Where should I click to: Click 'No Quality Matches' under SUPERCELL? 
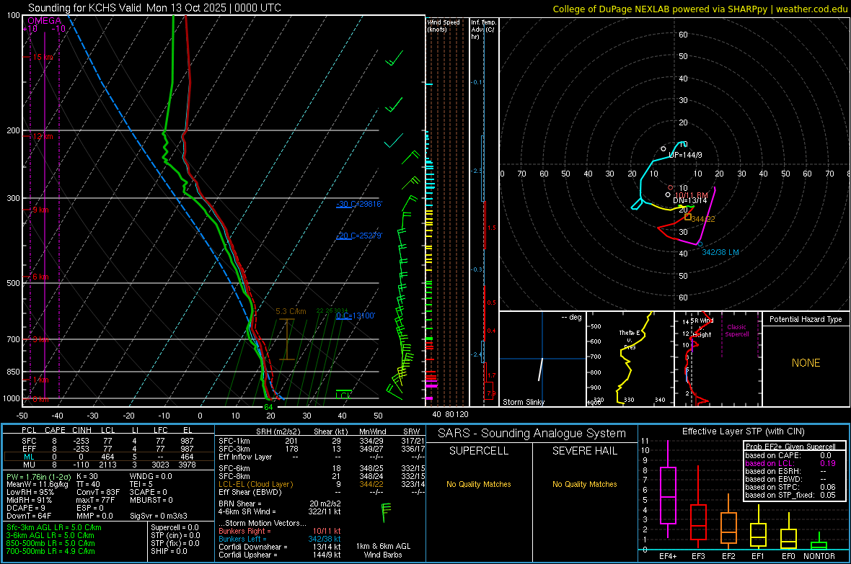point(479,484)
